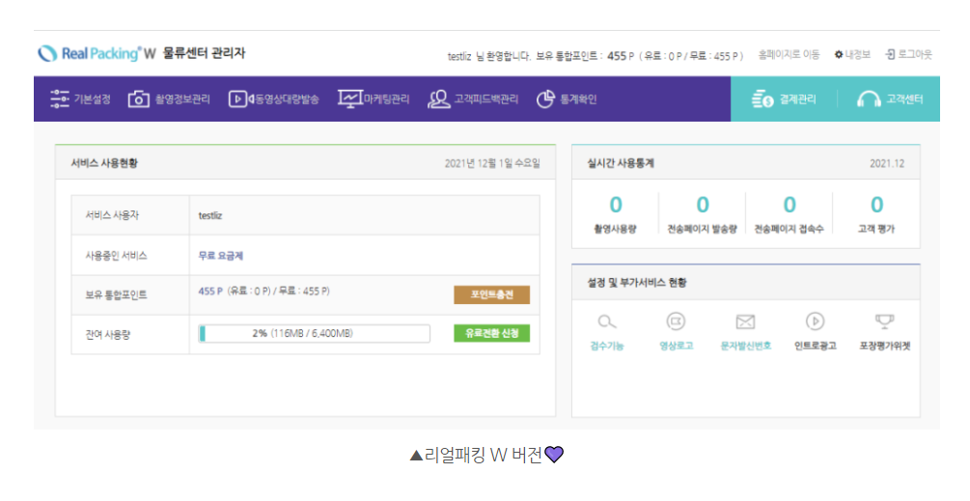
Task: Click the envelope icon for 문자발신번호
Action: tap(745, 321)
